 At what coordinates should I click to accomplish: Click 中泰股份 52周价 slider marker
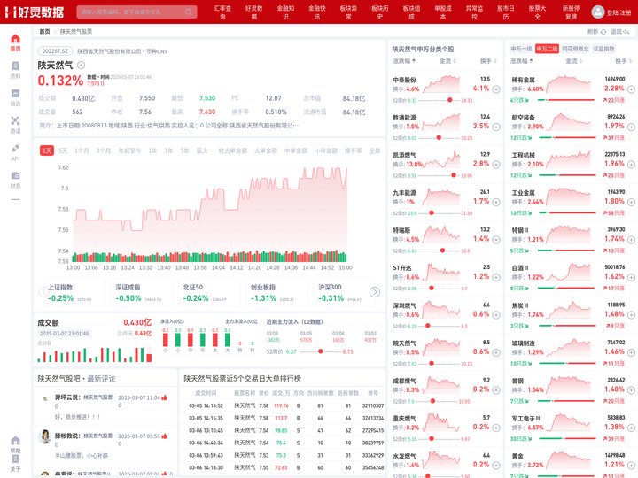click(x=449, y=100)
